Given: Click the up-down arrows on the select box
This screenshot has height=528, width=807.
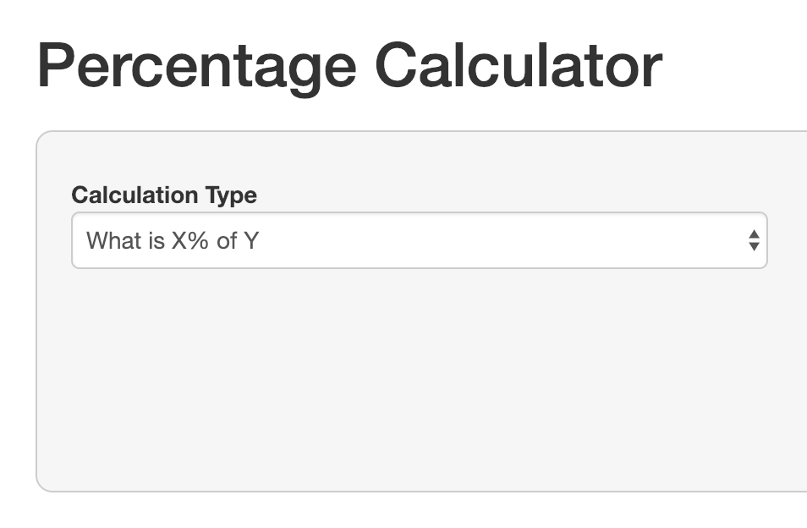Looking at the screenshot, I should coord(754,240).
